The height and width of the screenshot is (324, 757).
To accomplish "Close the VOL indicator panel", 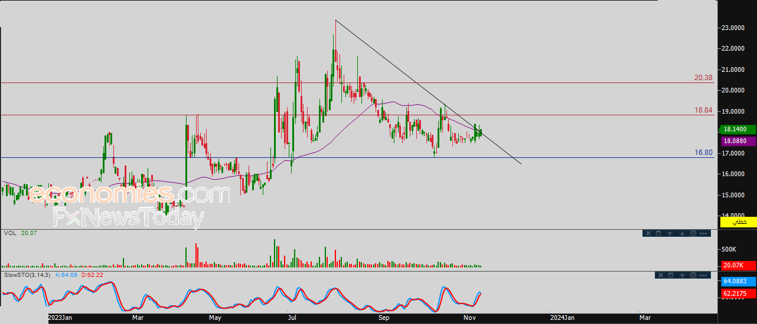I will point(648,233).
